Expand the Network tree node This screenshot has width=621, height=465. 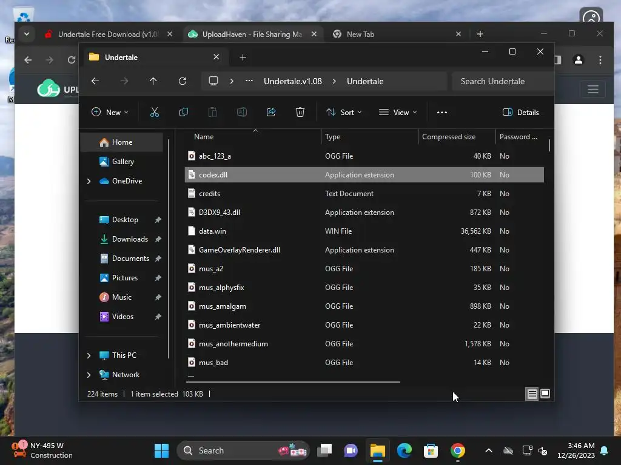[89, 375]
